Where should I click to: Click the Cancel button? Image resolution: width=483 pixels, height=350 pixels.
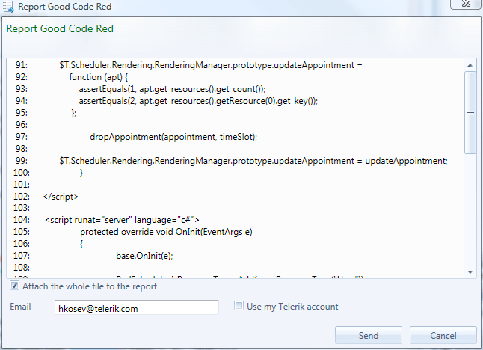[x=443, y=335]
